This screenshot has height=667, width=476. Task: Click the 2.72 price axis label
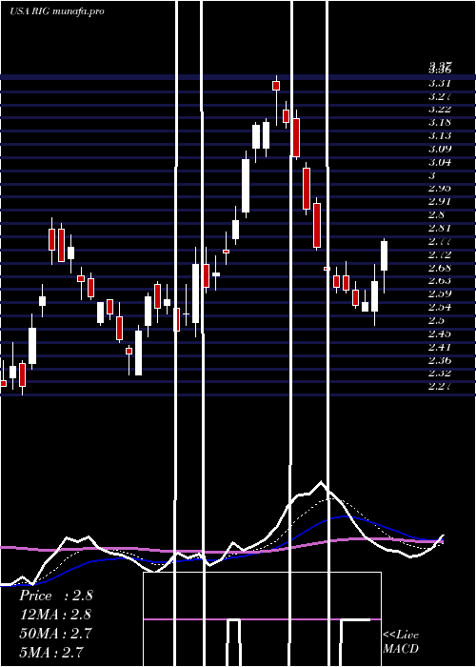point(440,254)
